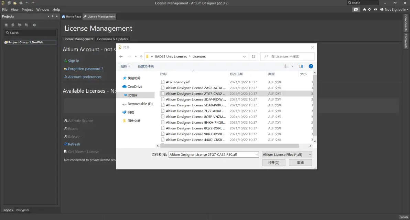
Task: Click the Panels button in the status bar
Action: 403,217
